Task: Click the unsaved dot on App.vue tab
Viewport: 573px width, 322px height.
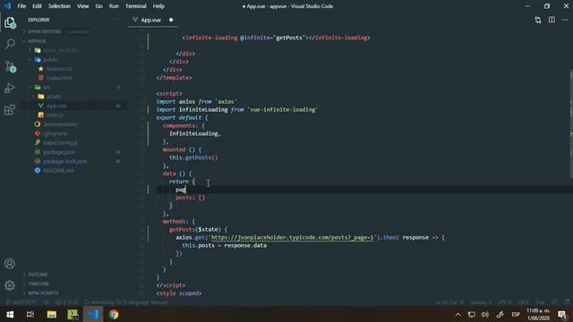Action: [171, 20]
